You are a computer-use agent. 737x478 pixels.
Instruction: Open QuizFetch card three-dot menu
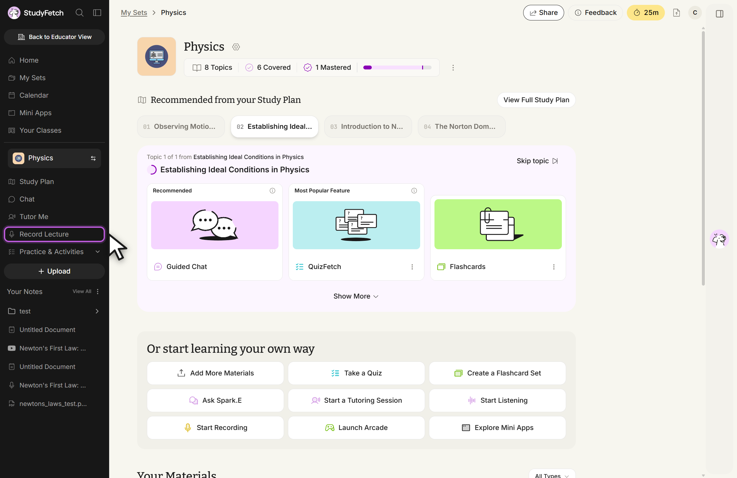[412, 267]
